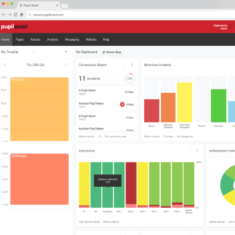Select the dark red Year 2 attendance bar
Viewport: 235px width, 235px height.
click(131, 185)
